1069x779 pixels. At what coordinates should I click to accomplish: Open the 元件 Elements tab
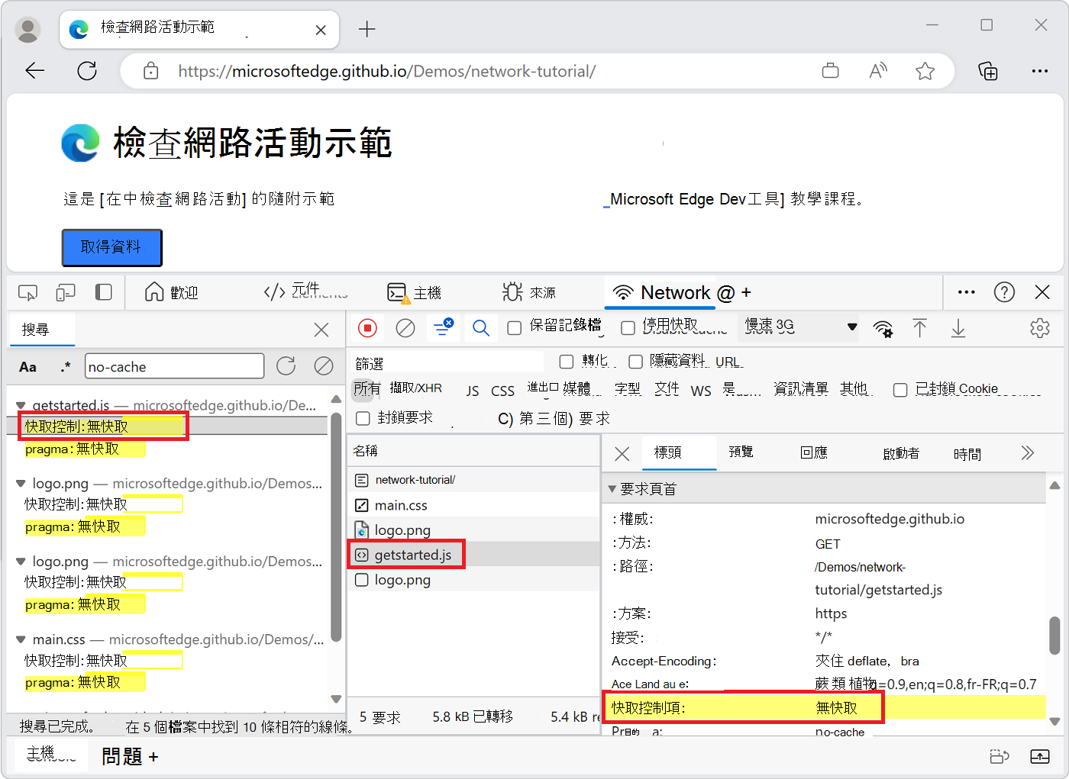point(305,291)
